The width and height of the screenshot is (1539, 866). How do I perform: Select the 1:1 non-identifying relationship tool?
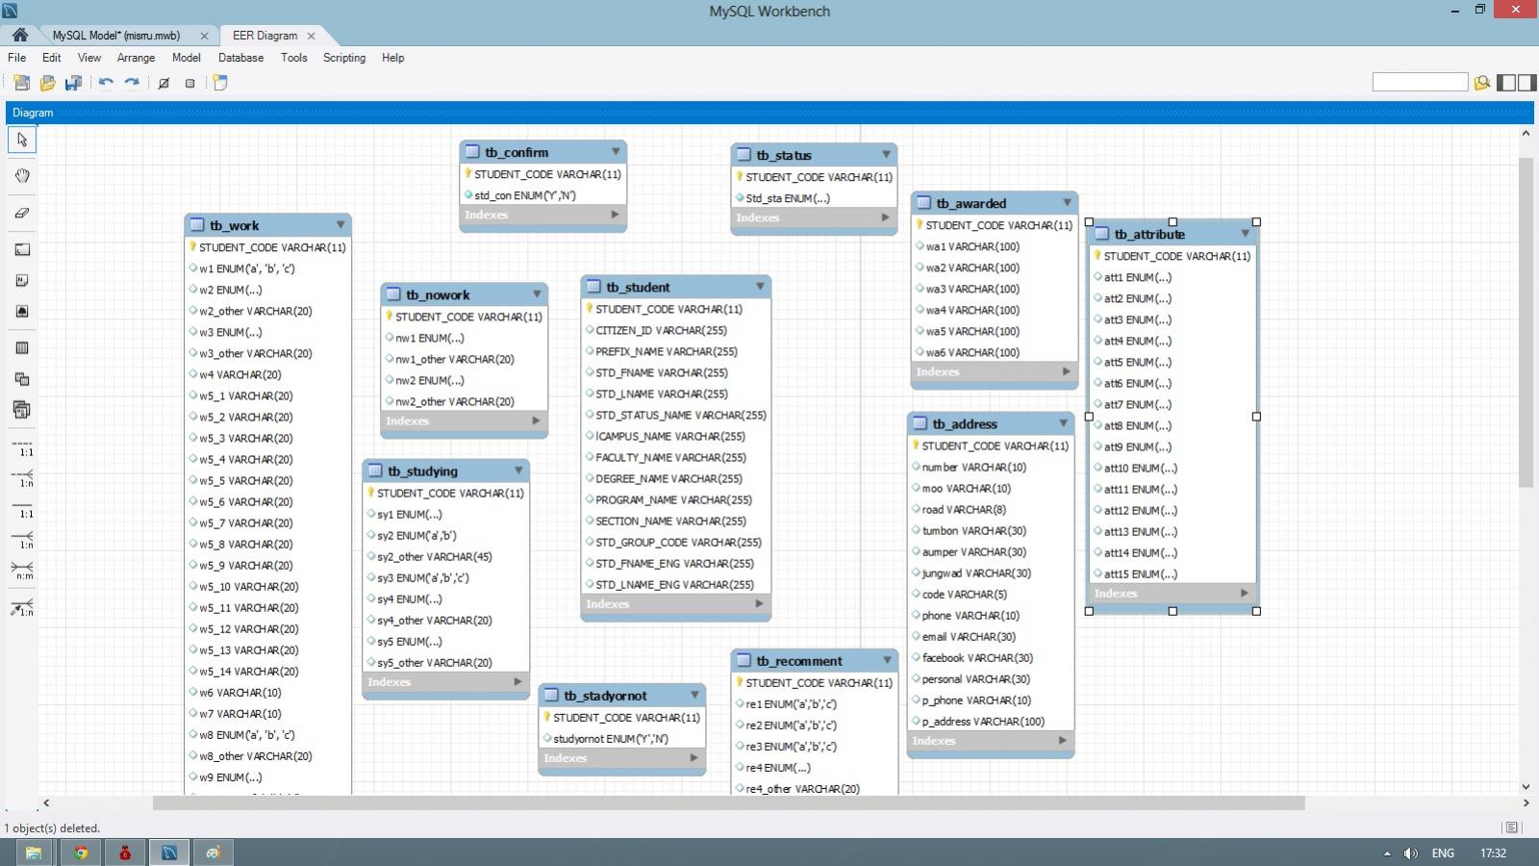(x=22, y=448)
